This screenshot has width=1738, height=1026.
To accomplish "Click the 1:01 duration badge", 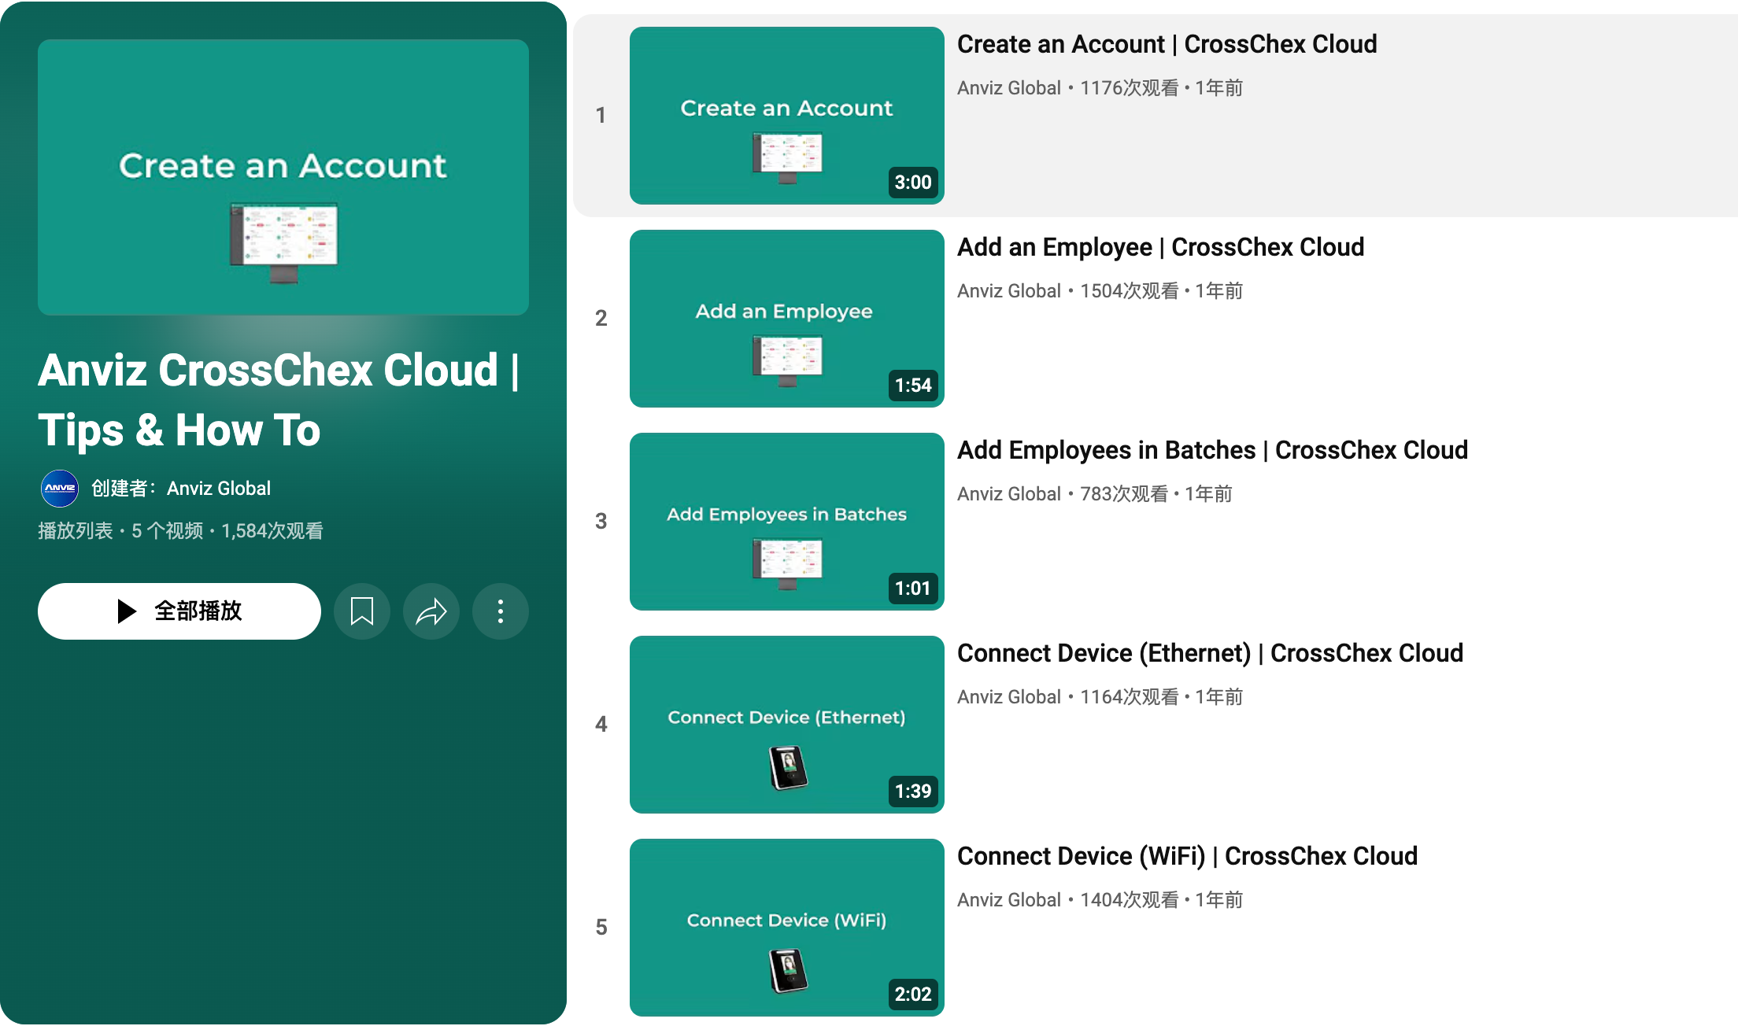I will pyautogui.click(x=913, y=589).
